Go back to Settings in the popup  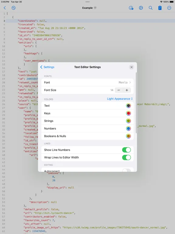tap(47, 67)
